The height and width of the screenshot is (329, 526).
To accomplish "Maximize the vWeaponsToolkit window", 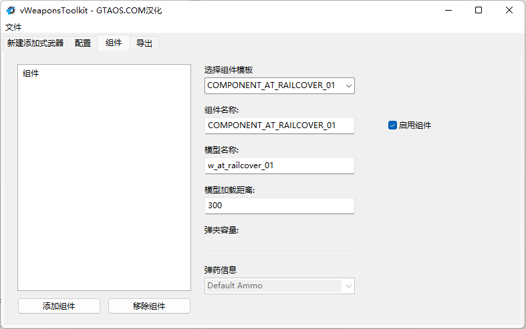I will (479, 11).
